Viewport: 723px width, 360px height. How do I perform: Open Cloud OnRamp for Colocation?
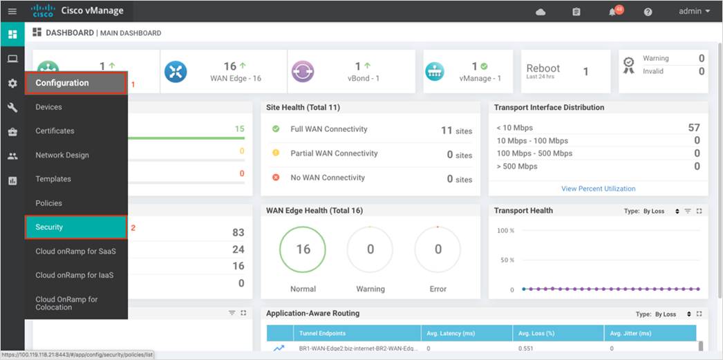[x=75, y=303]
